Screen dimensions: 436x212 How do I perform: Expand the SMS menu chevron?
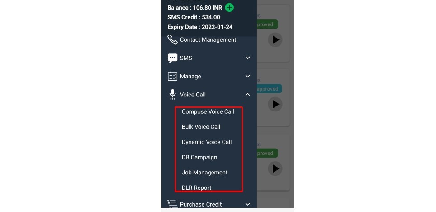coord(248,58)
